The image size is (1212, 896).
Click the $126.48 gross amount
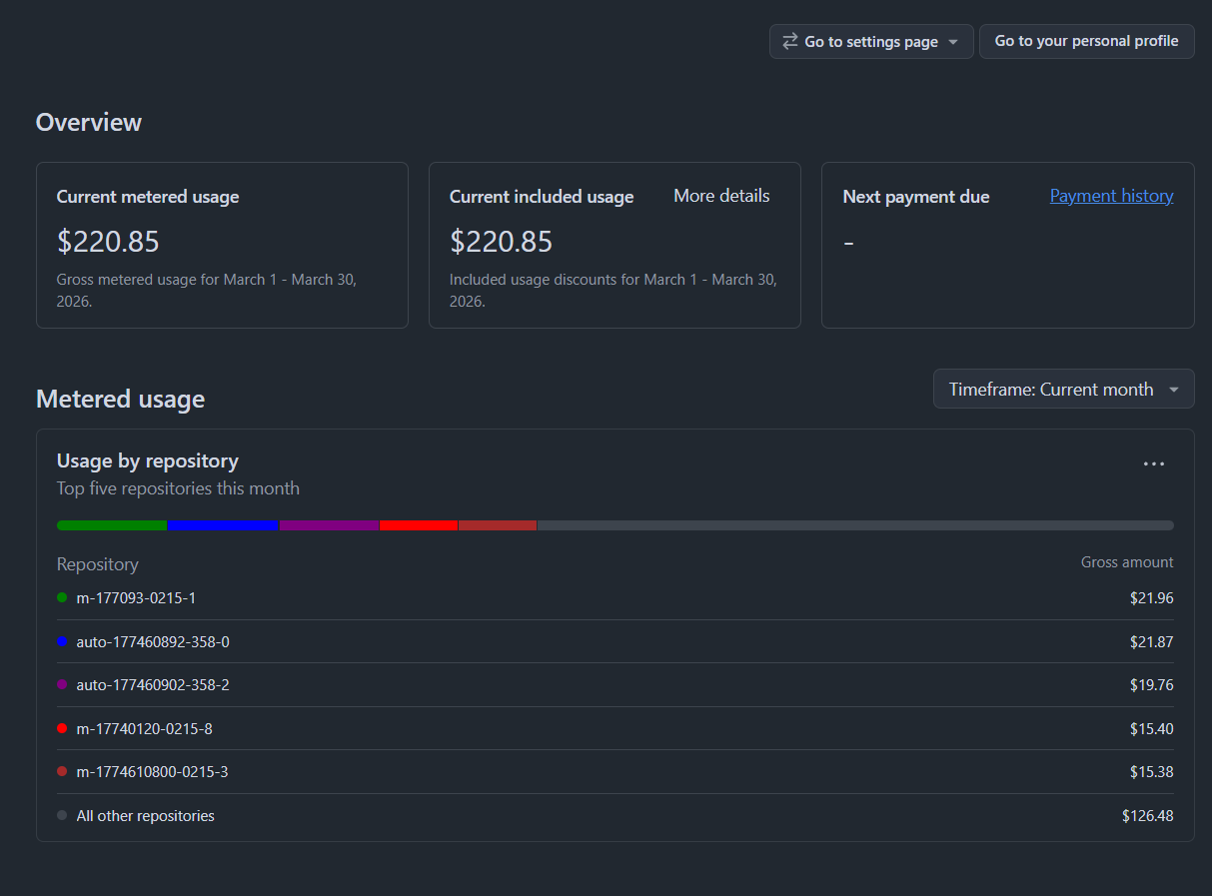[x=1148, y=816]
